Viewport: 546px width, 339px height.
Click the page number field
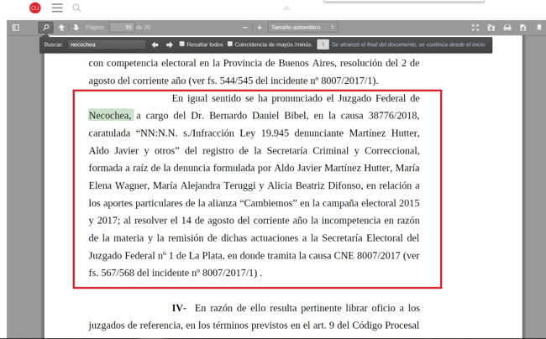tap(123, 28)
